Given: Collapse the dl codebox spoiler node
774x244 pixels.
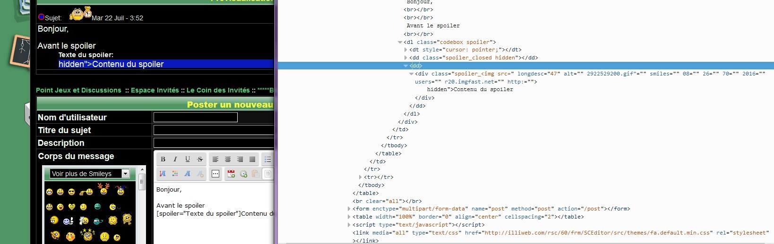Looking at the screenshot, I should [x=400, y=42].
